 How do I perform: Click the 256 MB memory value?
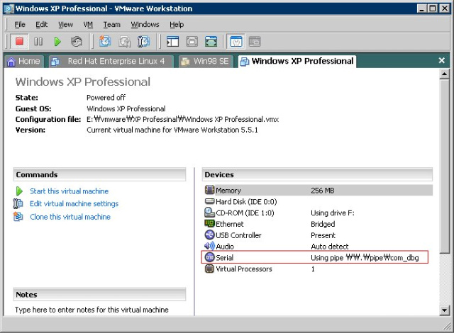coord(323,191)
